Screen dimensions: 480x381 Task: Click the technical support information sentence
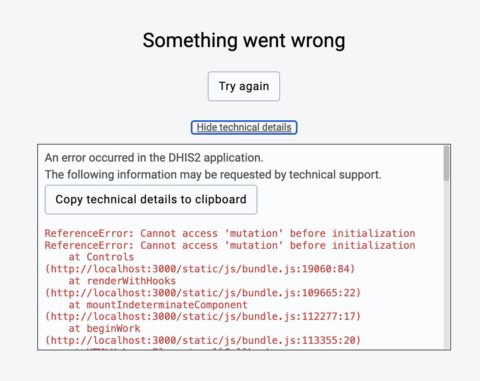214,174
